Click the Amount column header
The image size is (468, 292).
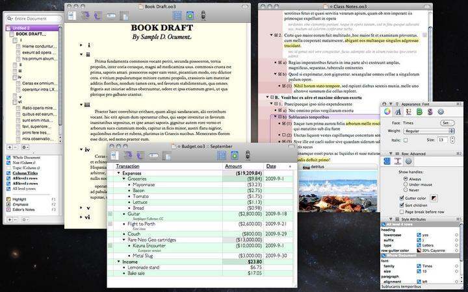(233, 166)
